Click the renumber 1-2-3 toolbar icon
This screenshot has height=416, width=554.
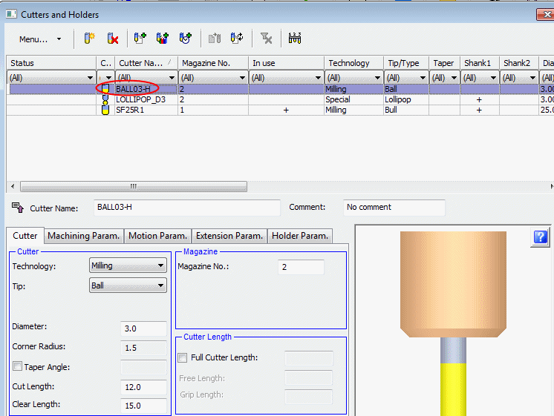[295, 39]
